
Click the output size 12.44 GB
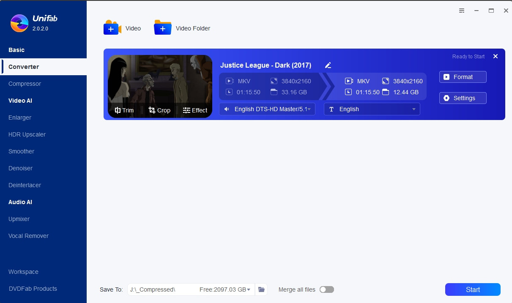click(x=405, y=92)
